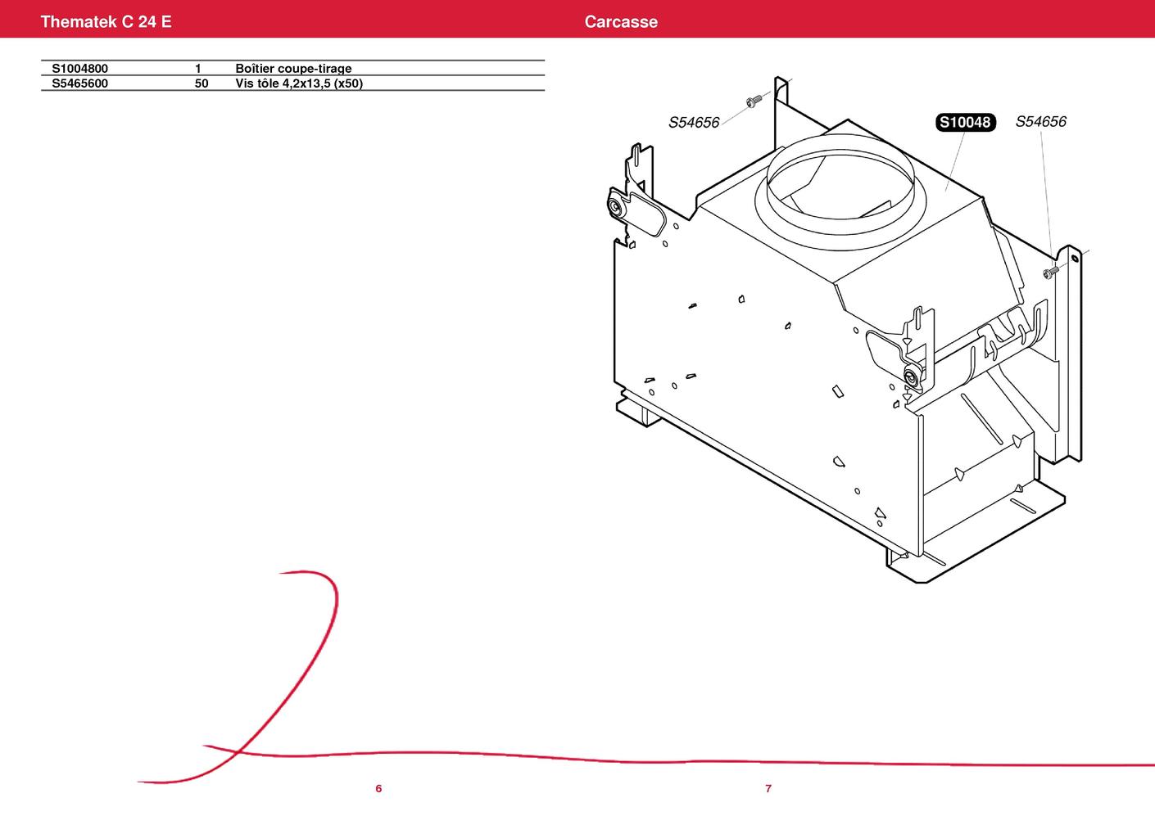
Task: Click the 'Carcasse' section heading
Action: [621, 22]
